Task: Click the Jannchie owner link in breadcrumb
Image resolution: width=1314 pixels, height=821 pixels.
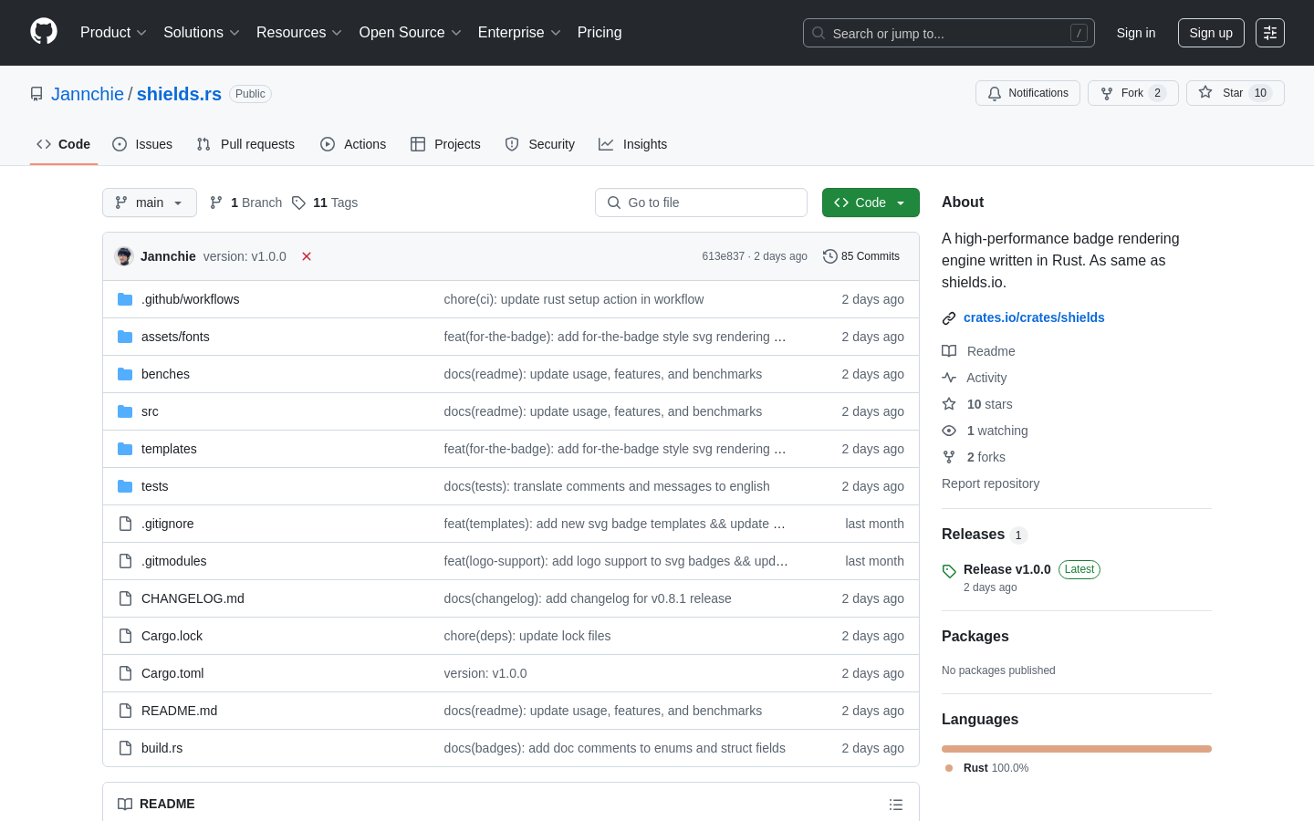Action: 88,94
